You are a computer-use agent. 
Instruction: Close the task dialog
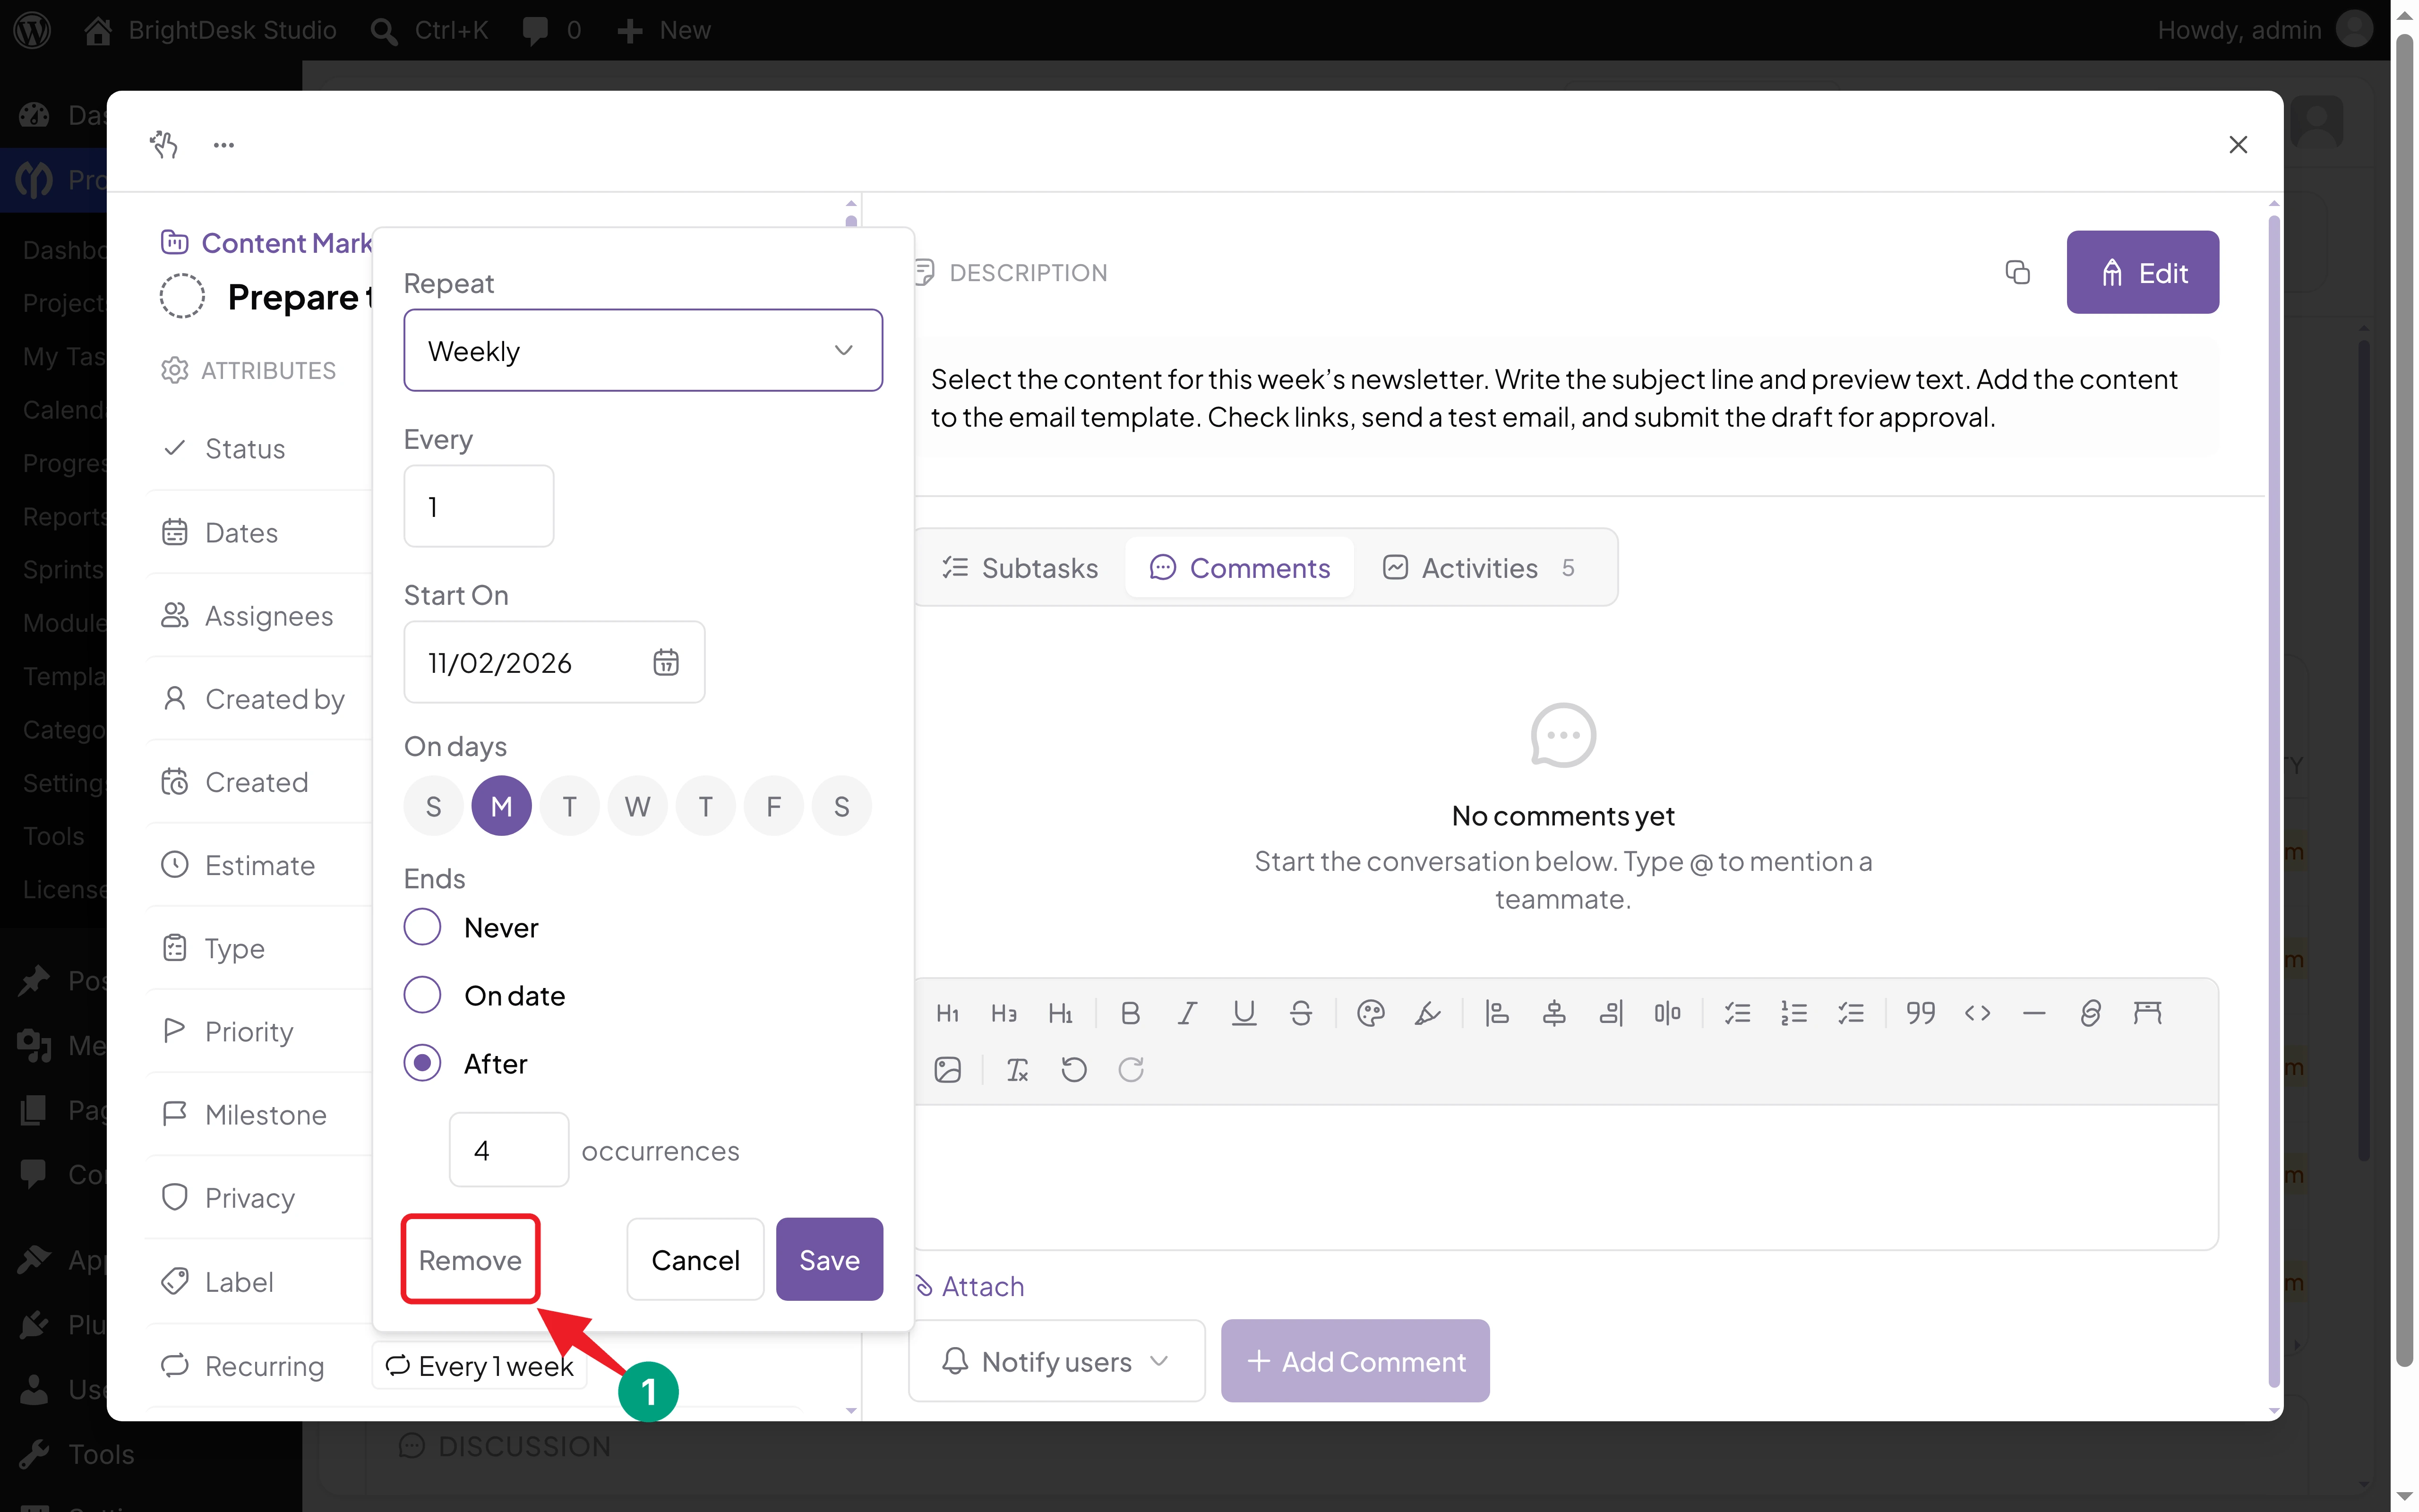(x=2238, y=145)
